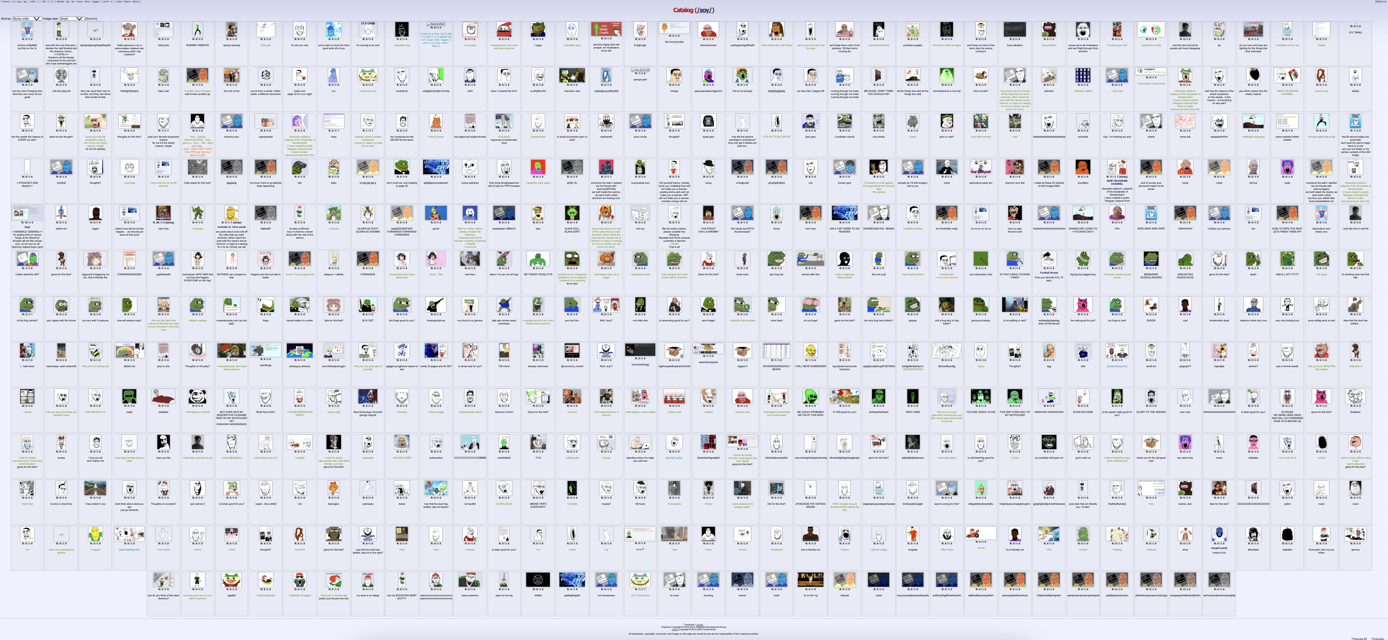The width and height of the screenshot is (1388, 640).
Task: Open the rules link in top navigation
Action: 119,2
